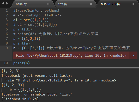The height and width of the screenshot is (102, 139).
Task: Place cursor on 'd1 = set((1,2,3))'
Action: 31,20
